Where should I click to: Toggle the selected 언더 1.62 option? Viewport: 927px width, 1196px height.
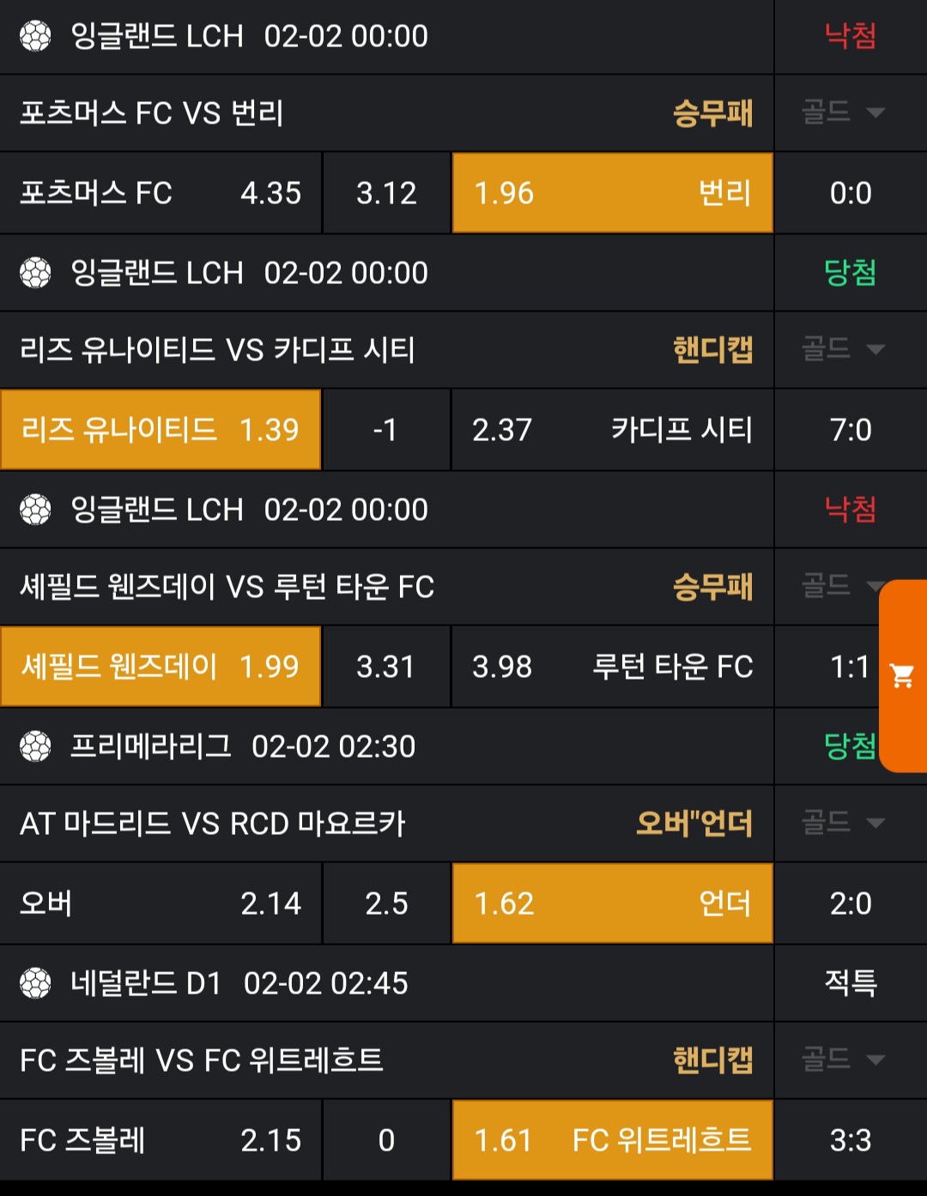612,903
